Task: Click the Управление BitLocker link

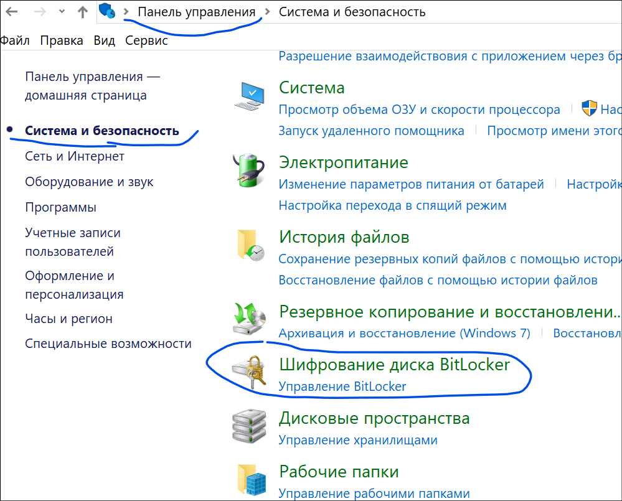Action: coord(342,386)
